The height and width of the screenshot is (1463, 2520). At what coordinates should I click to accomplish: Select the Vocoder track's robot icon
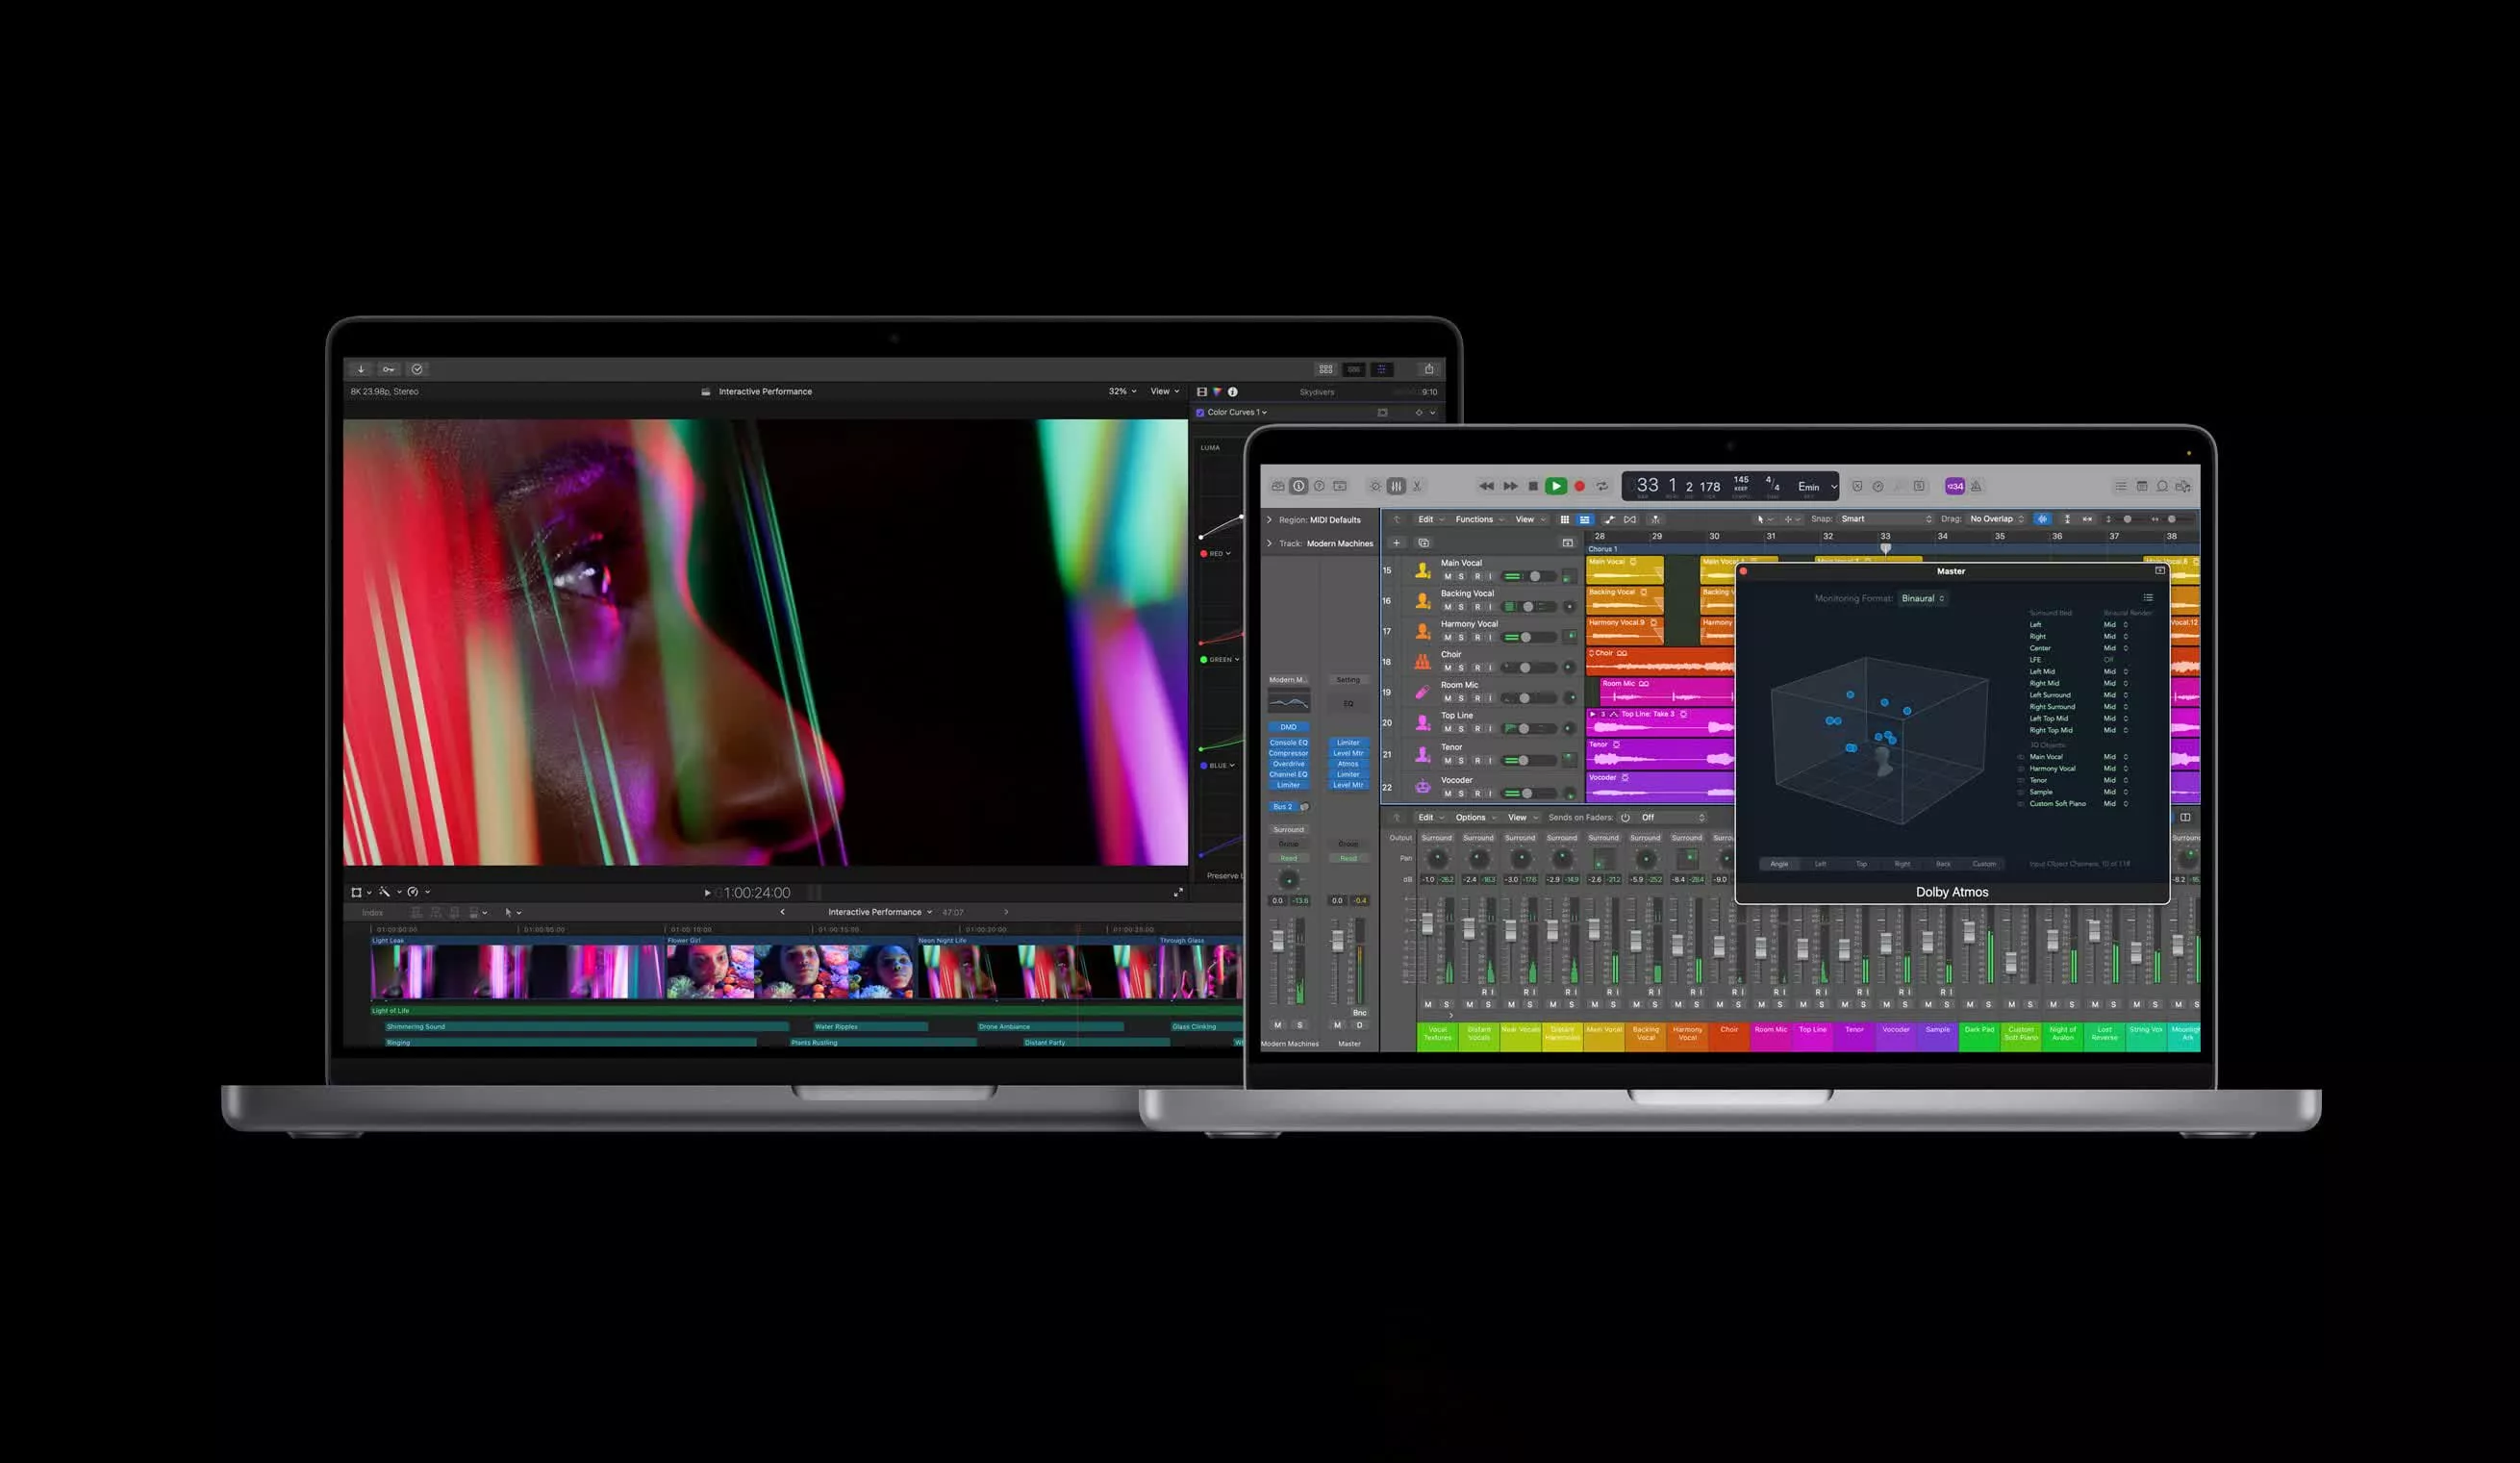click(x=1423, y=787)
